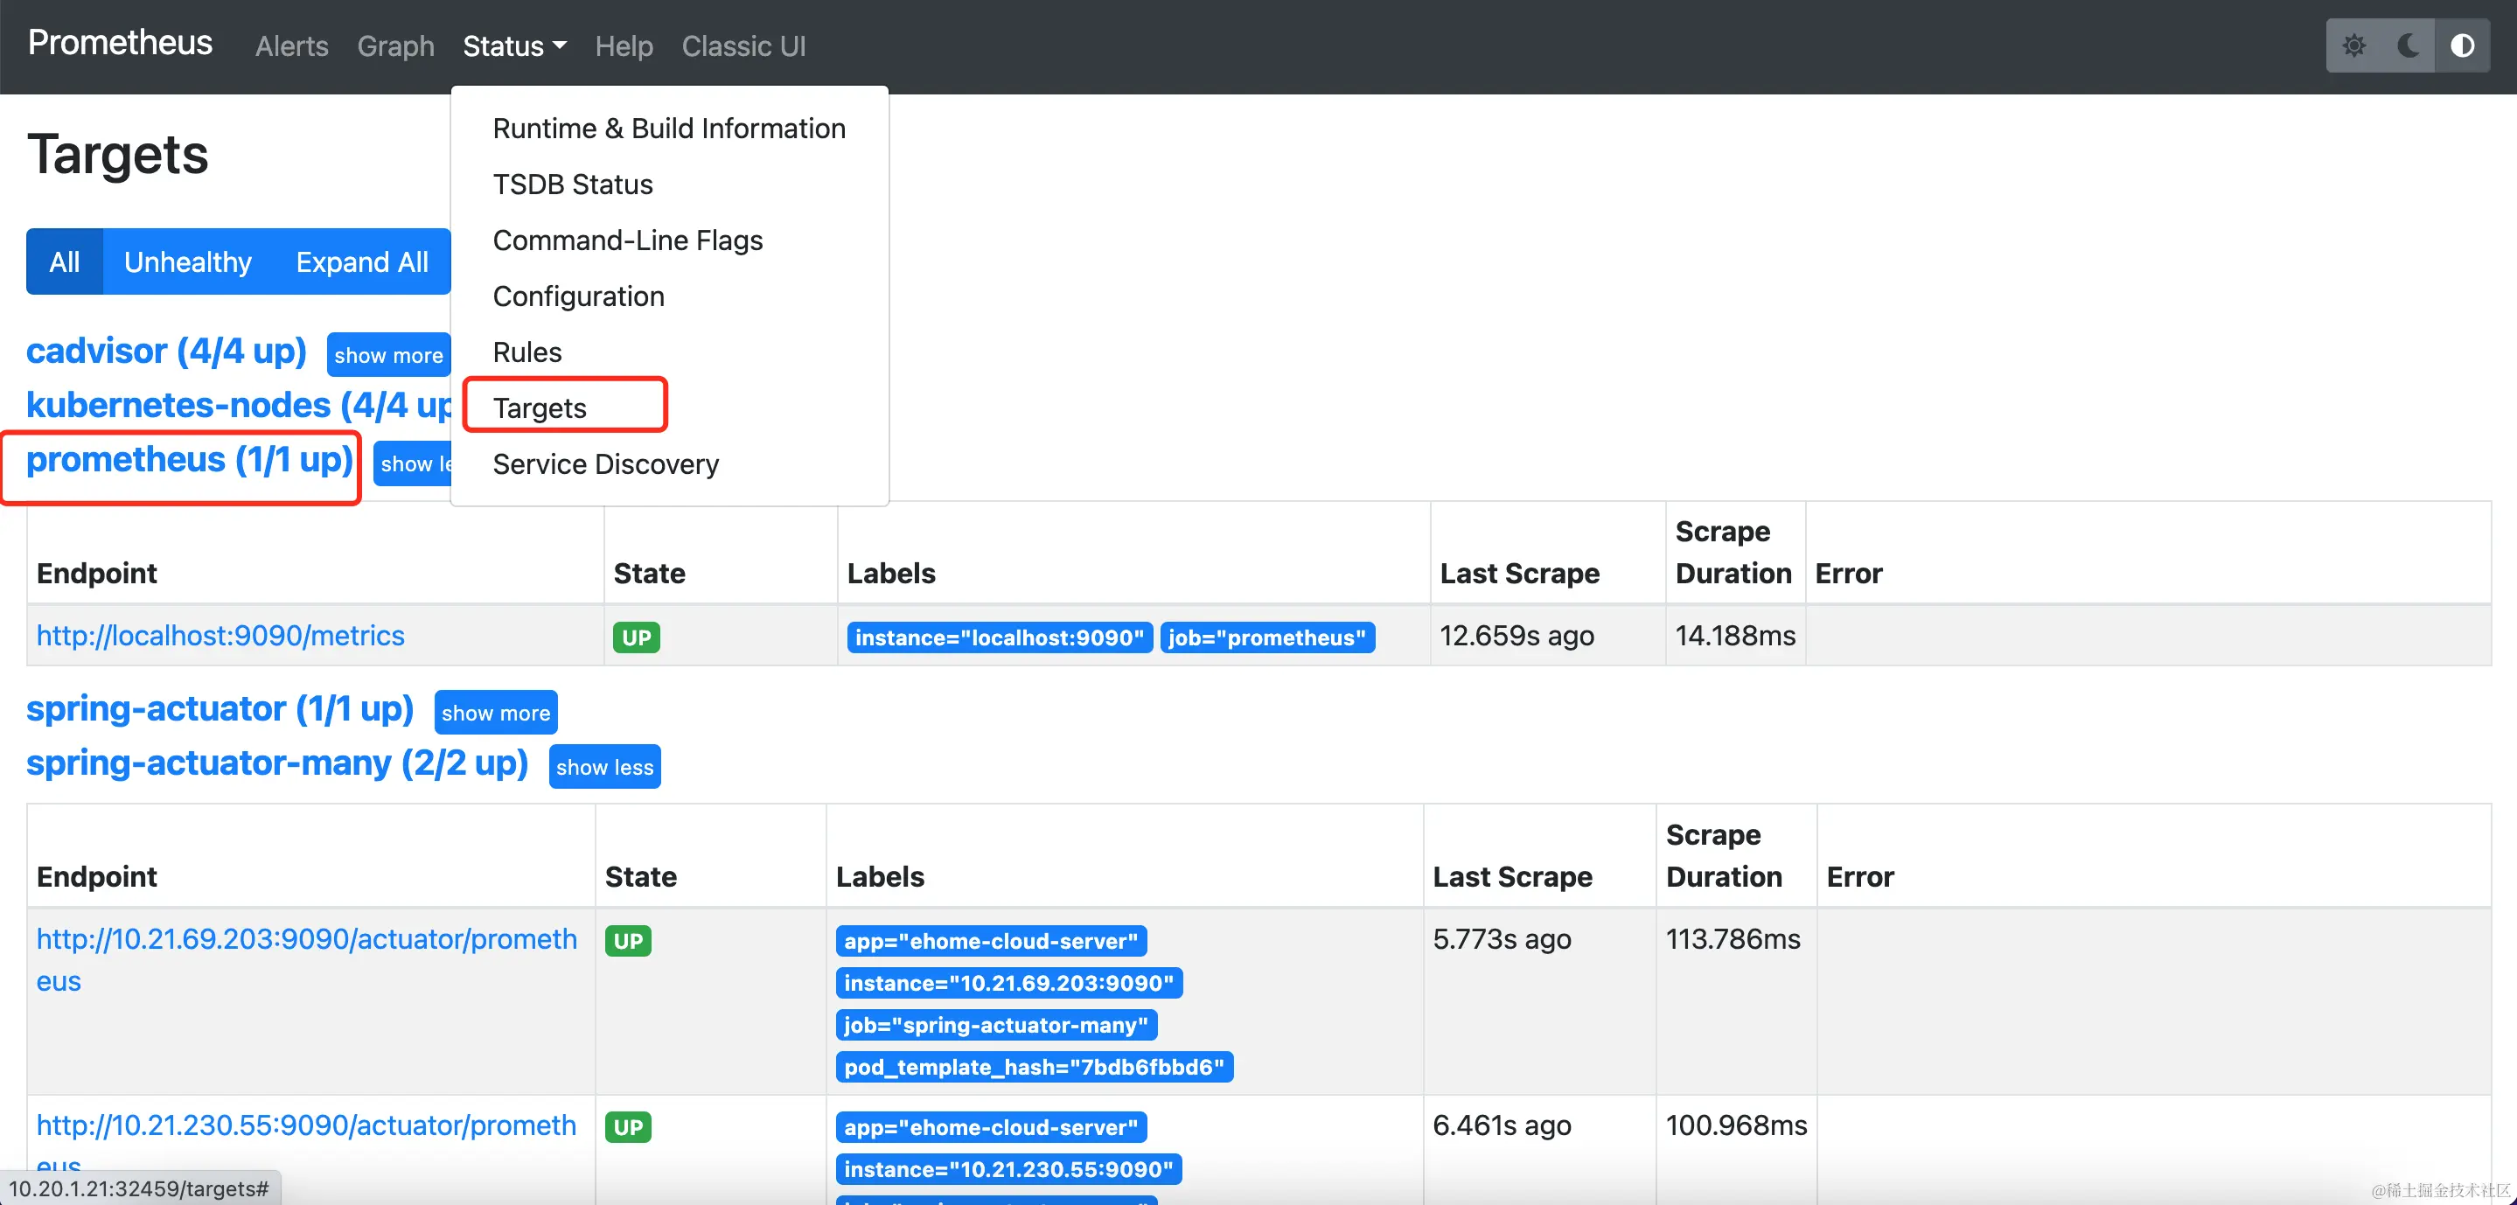Filter targets with the Unhealthy button
The width and height of the screenshot is (2517, 1205).
[188, 262]
